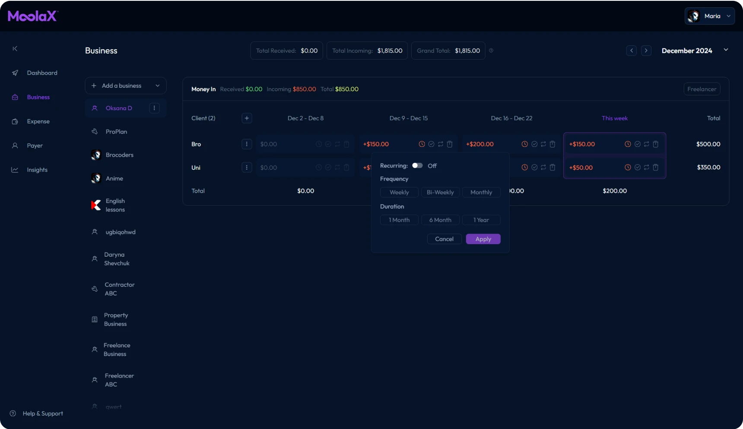
Task: Mark Bro Dec 9 - Dec 15 payment as received
Action: [x=431, y=144]
